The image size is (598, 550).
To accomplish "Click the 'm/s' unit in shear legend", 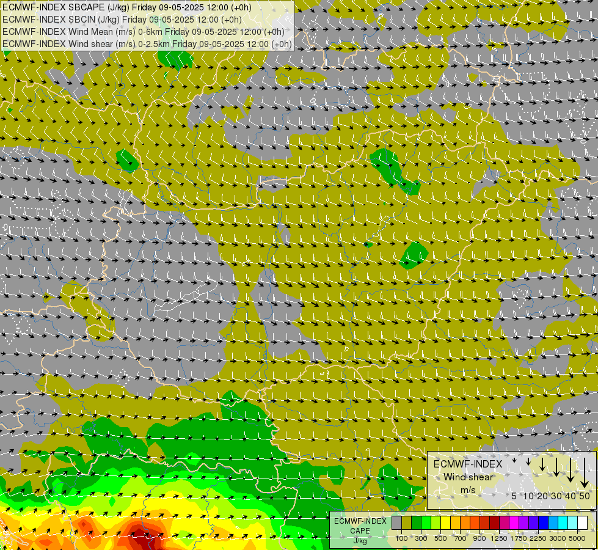I will (x=468, y=490).
